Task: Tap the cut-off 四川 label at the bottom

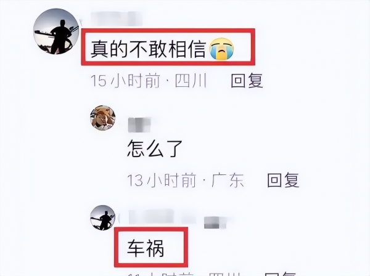Action: click(x=224, y=274)
